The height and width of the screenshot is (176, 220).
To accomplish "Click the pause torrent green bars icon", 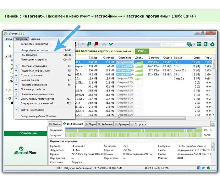I will point(89,44).
